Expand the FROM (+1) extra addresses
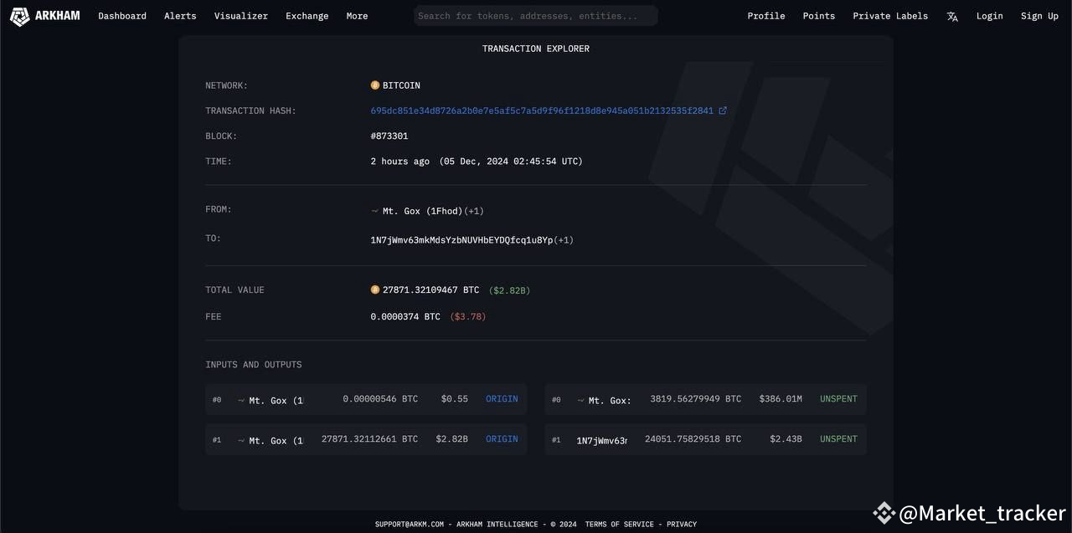The image size is (1072, 533). pos(474,211)
